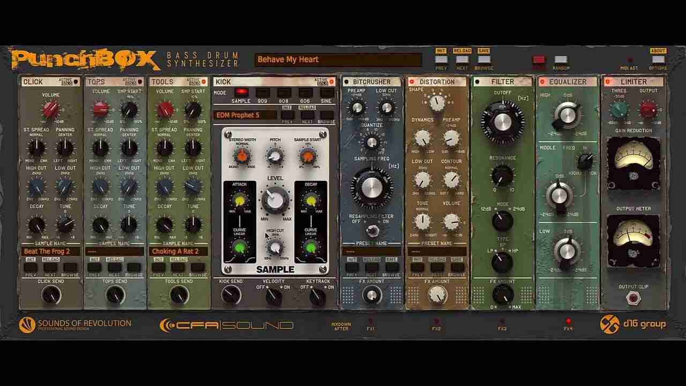The width and height of the screenshot is (686, 386).
Task: Activate SAMPLE mode in the Kick section
Action: tap(241, 92)
